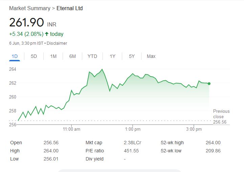Viewport: 244px width, 172px height.
Task: Click the green up arrow beside today
Action: coord(47,34)
